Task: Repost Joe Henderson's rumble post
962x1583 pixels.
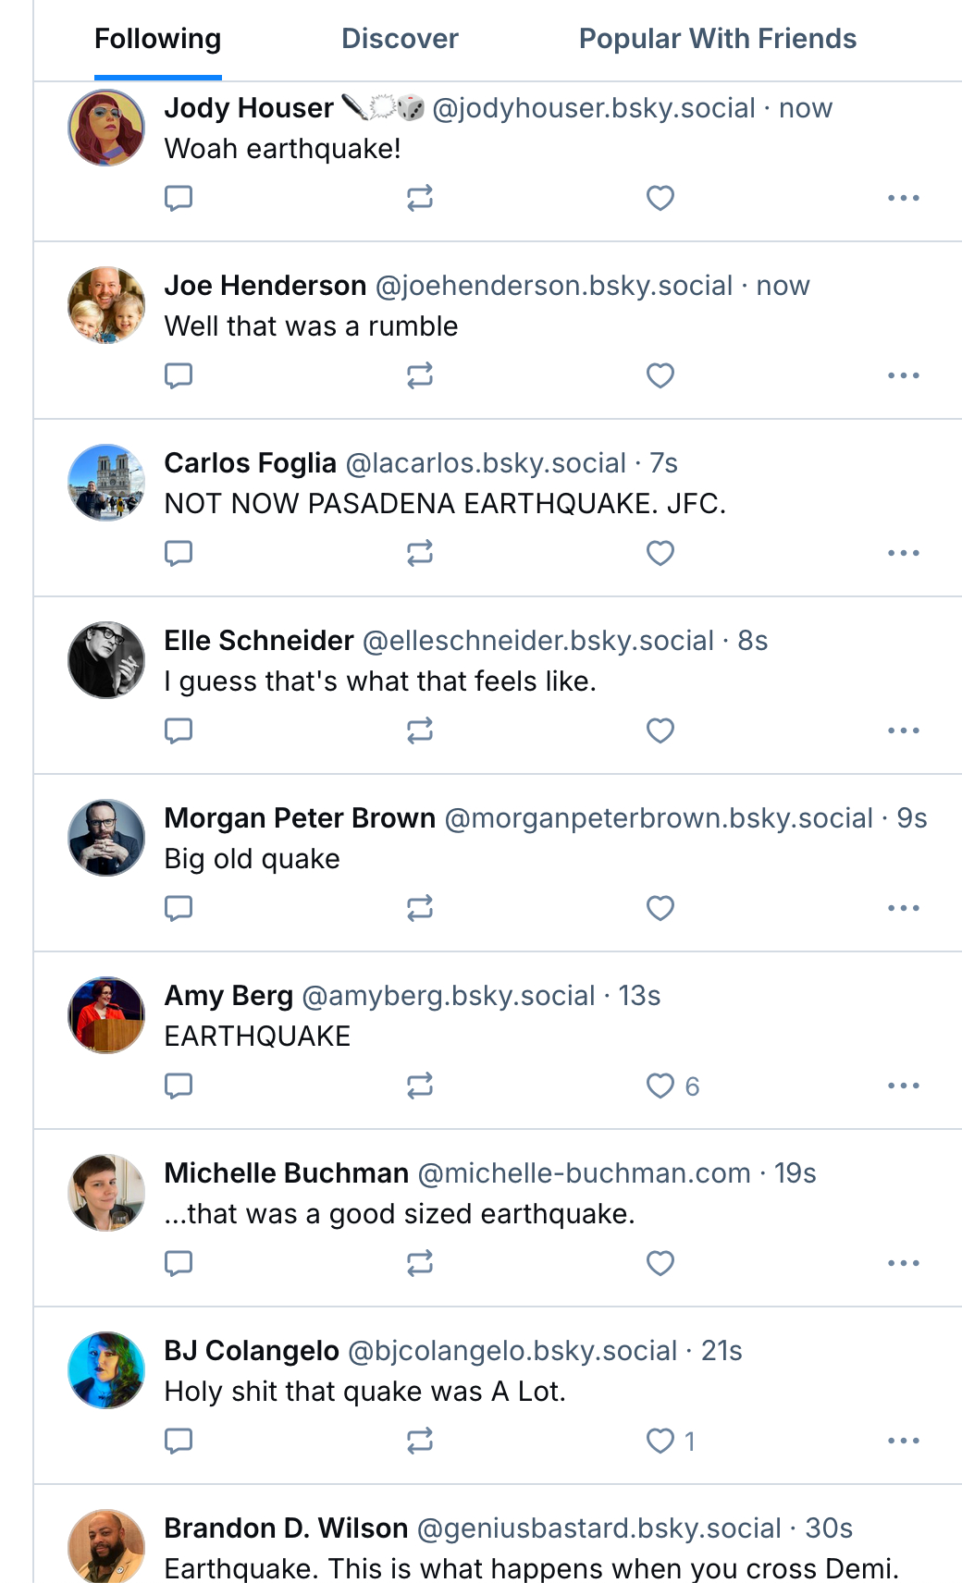Action: point(420,375)
